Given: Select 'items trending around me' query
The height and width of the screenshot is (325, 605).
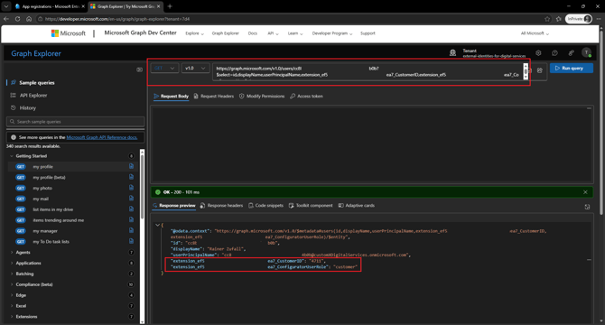Looking at the screenshot, I should (59, 220).
